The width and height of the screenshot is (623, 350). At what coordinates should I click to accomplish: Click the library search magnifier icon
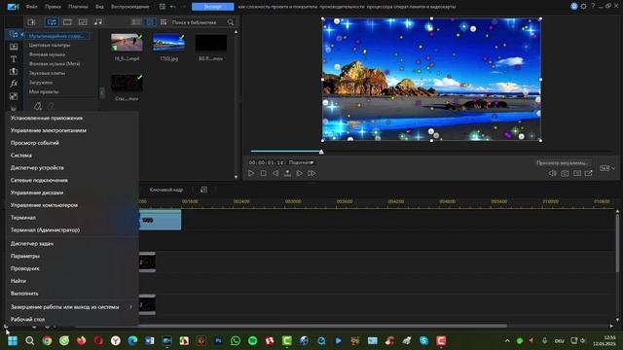231,22
